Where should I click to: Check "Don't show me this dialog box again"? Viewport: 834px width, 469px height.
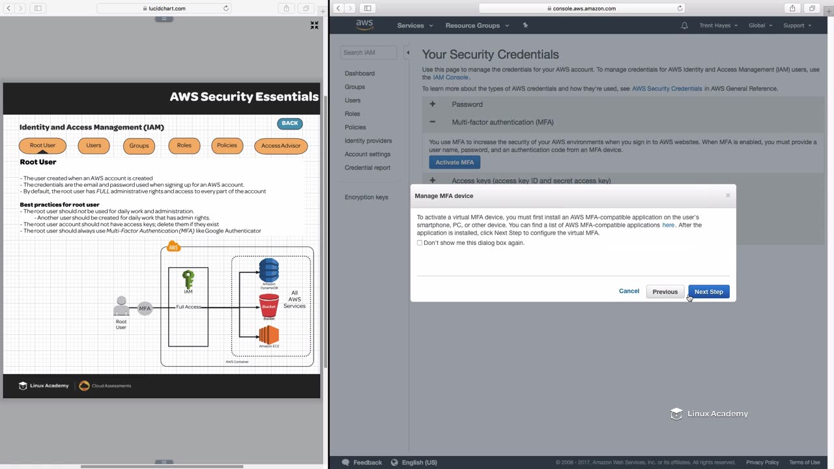(x=420, y=243)
